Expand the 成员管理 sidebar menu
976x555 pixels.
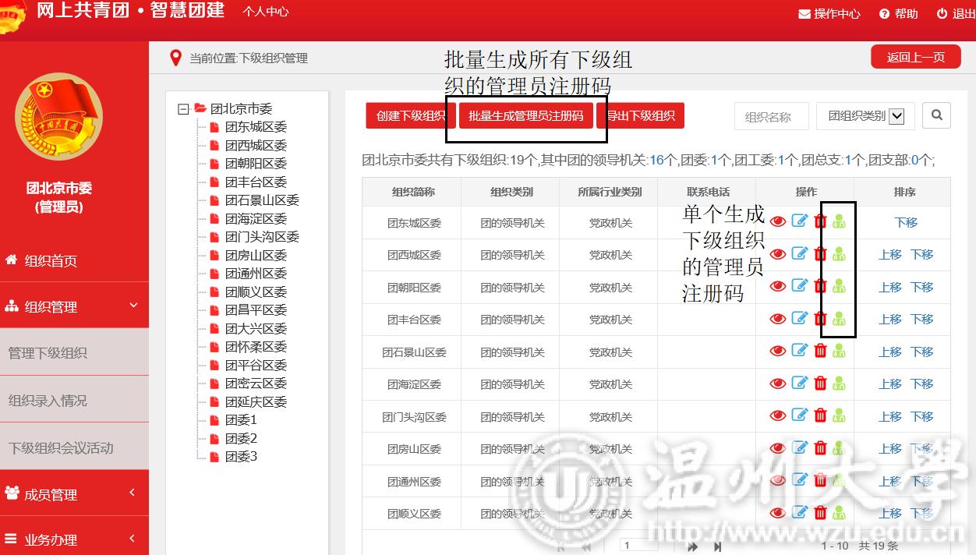click(74, 494)
